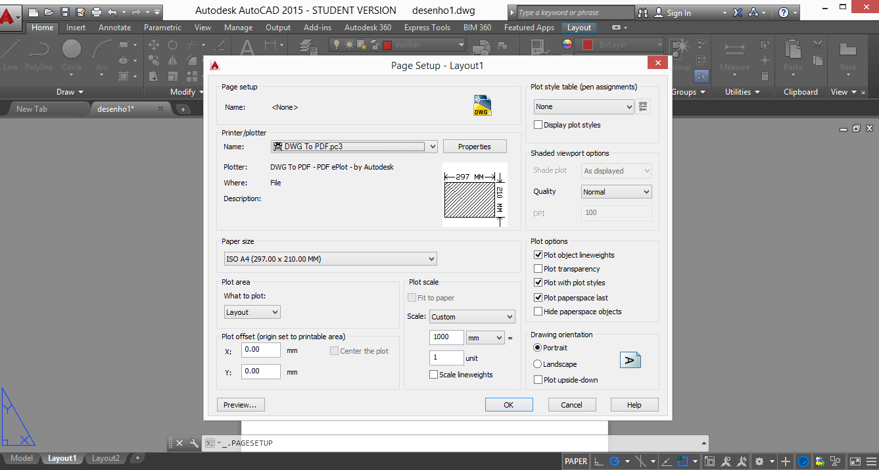Enable Hide paperspace objects checkbox
The height and width of the screenshot is (470, 879).
(x=538, y=312)
